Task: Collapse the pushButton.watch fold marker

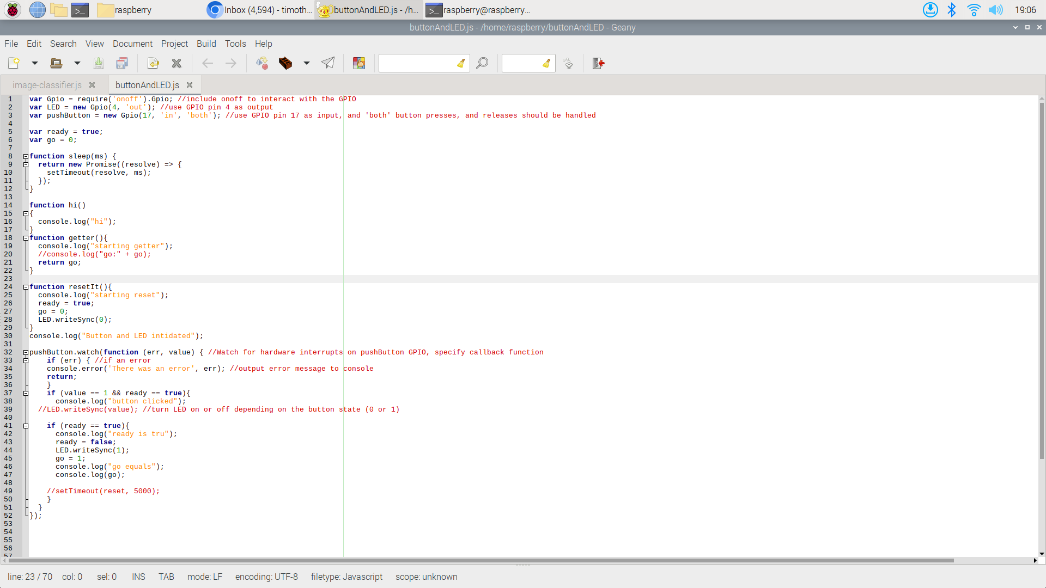Action: (x=26, y=352)
